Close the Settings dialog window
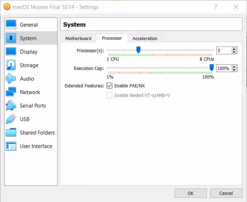 tap(236, 7)
